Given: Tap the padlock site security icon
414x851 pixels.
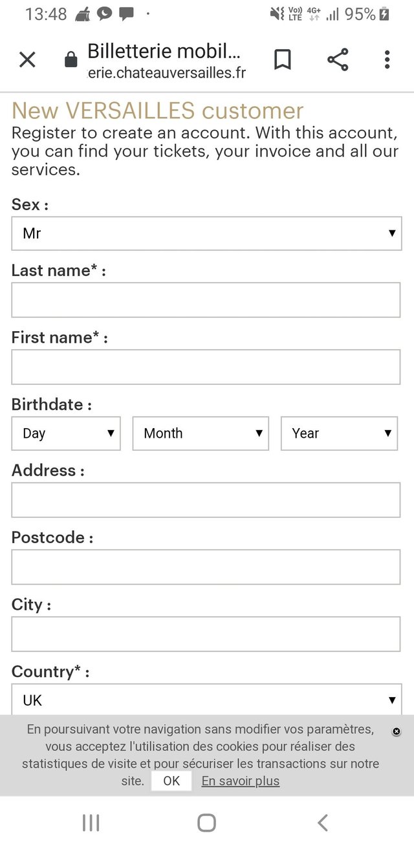Looking at the screenshot, I should tap(71, 61).
